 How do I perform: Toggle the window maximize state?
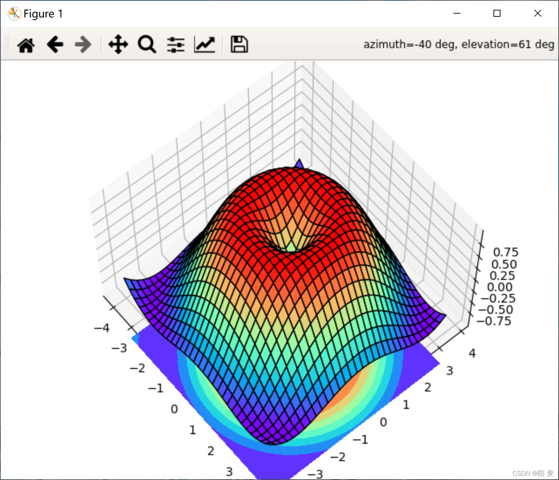(x=497, y=14)
